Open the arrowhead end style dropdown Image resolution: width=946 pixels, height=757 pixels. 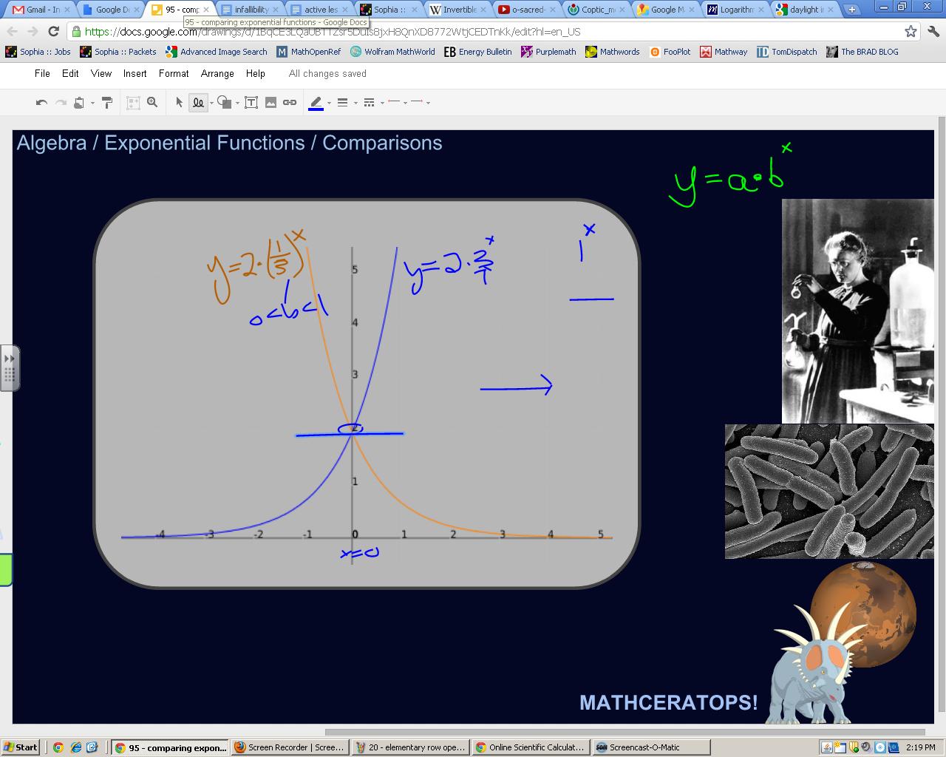(x=421, y=103)
